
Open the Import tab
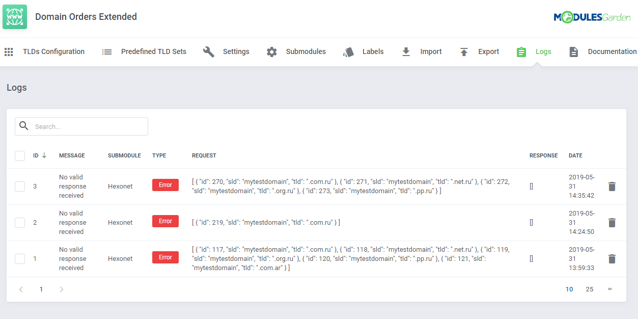(x=431, y=51)
